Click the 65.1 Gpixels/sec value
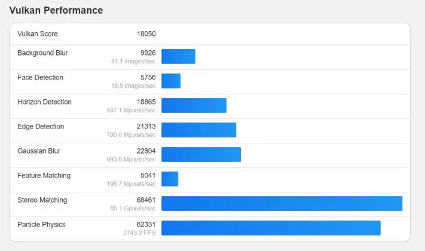Viewport: 425px width, 251px height. (x=133, y=209)
